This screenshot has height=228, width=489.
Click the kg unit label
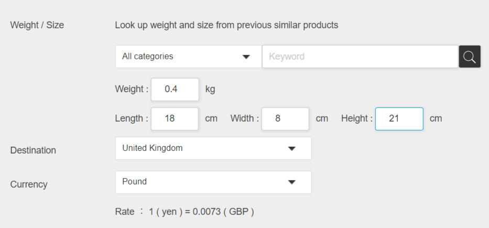210,89
